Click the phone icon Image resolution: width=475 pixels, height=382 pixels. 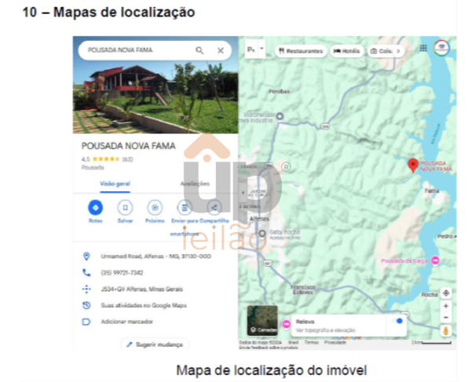tap(86, 273)
